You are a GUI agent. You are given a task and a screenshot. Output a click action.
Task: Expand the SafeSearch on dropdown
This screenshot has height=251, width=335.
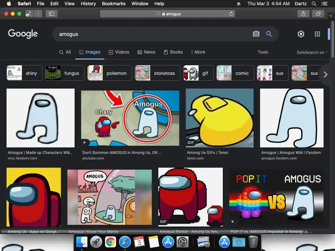(x=312, y=53)
